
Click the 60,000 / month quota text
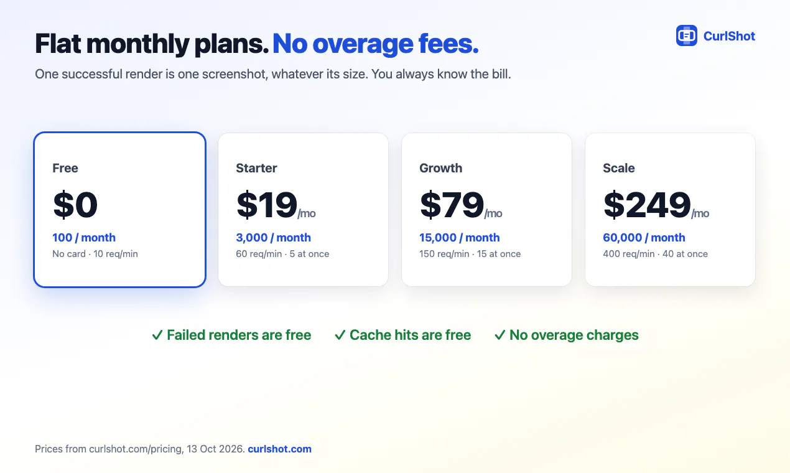tap(644, 238)
